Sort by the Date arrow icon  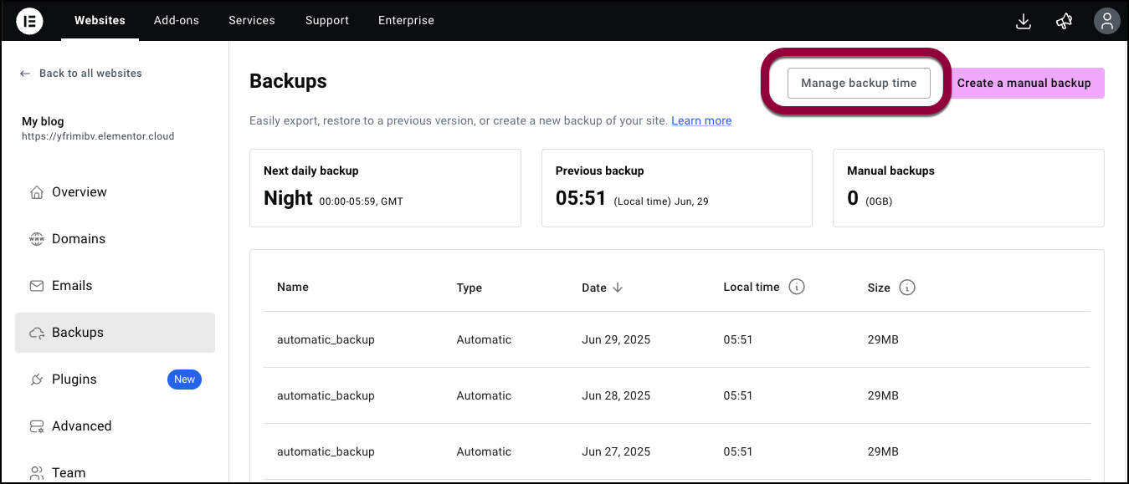(618, 288)
